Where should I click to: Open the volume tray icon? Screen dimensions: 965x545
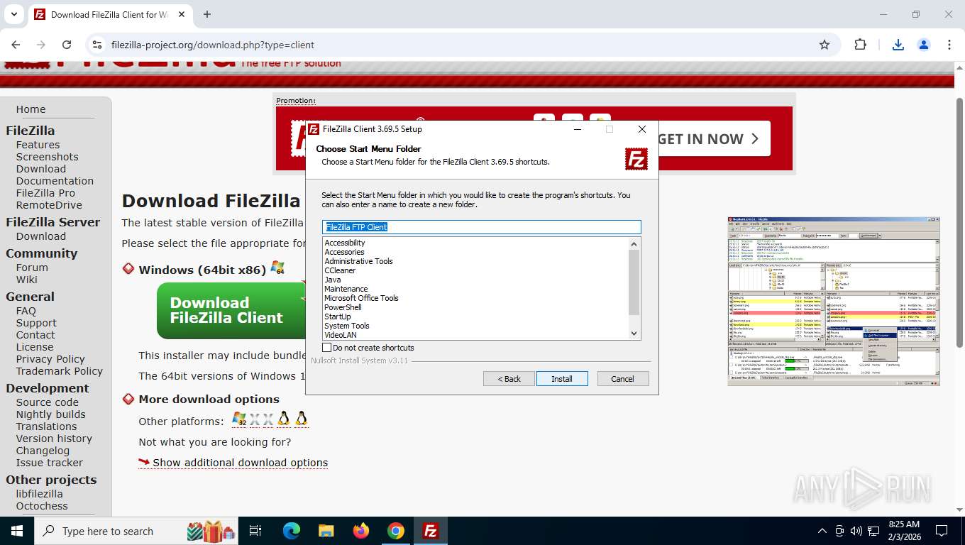tap(856, 531)
